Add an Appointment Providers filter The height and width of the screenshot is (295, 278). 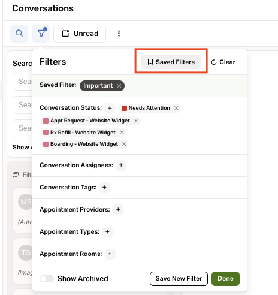118,210
